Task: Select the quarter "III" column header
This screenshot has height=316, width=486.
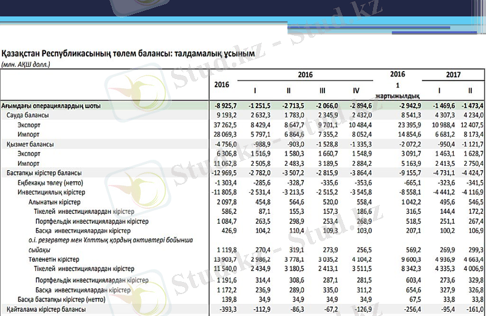Action: [323, 91]
